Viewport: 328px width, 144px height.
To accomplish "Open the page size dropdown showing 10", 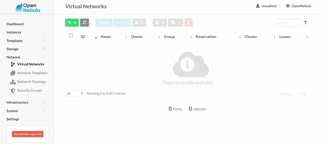I will coord(75,94).
